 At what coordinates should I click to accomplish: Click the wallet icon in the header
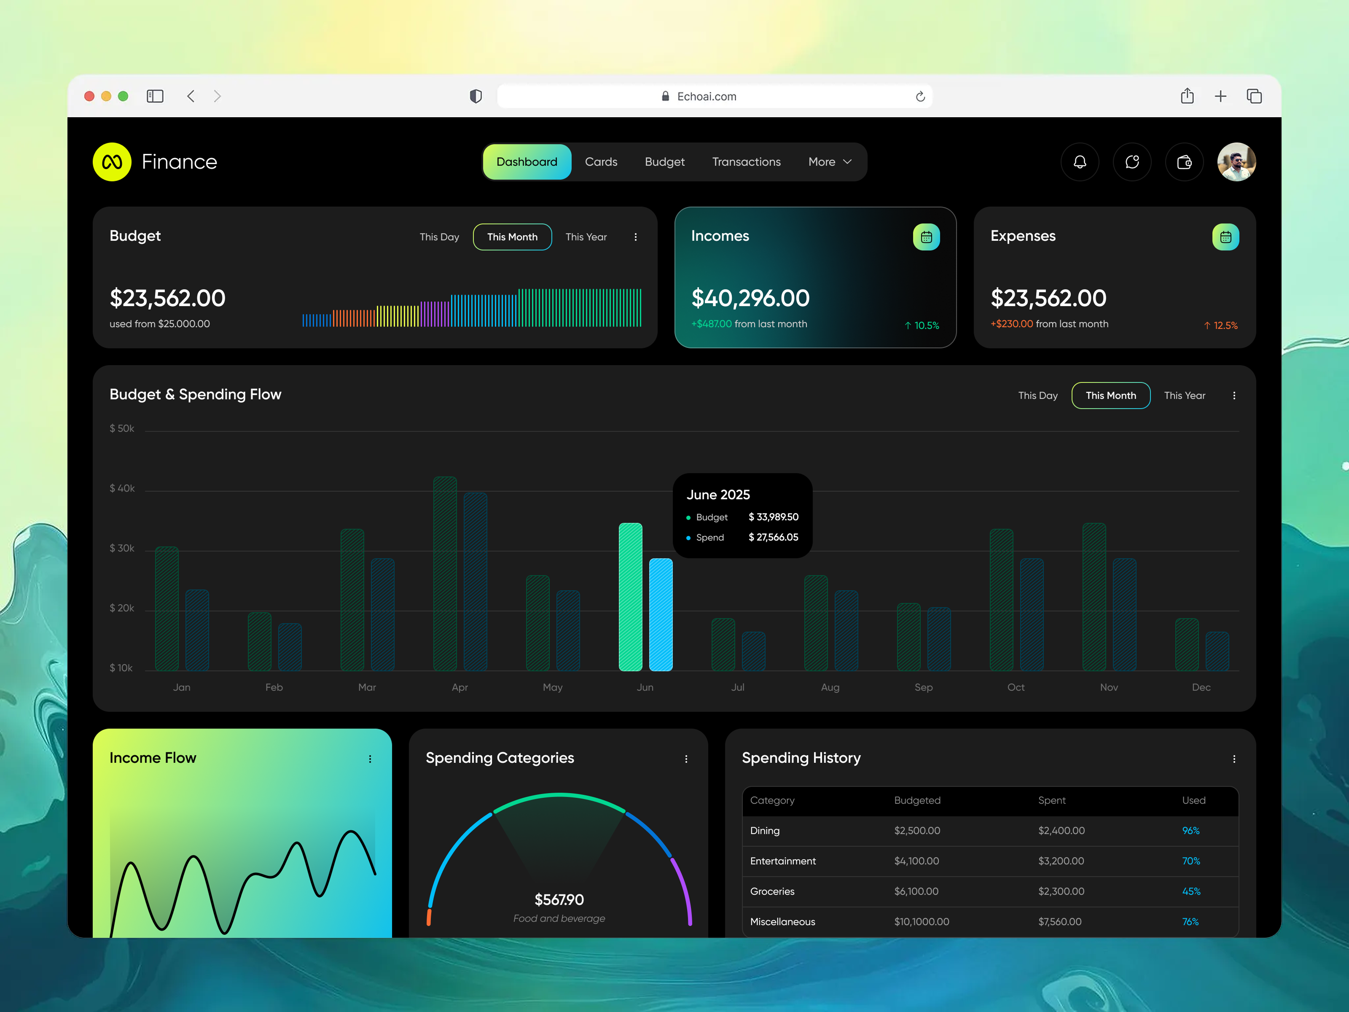click(x=1184, y=161)
